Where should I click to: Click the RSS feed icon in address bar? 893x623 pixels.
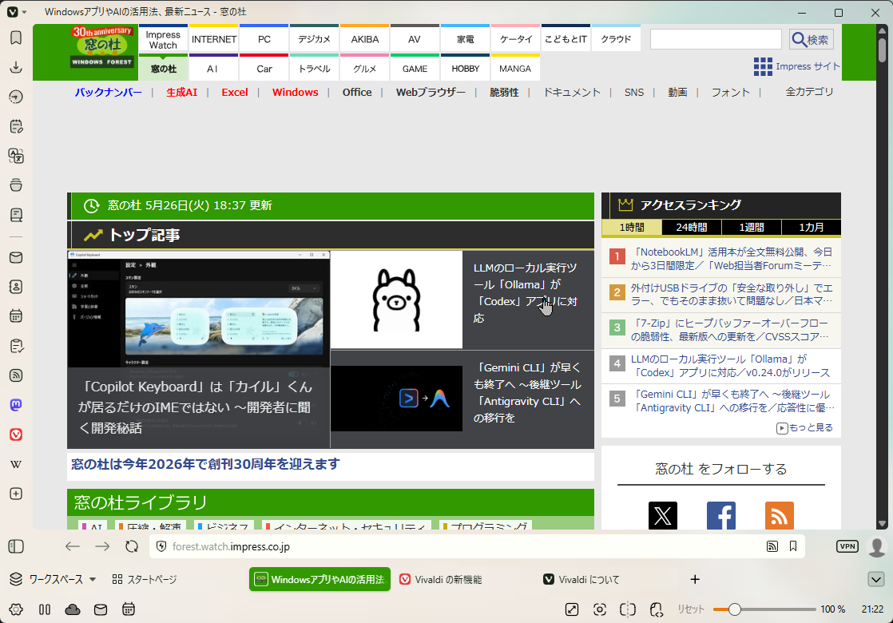pyautogui.click(x=772, y=546)
